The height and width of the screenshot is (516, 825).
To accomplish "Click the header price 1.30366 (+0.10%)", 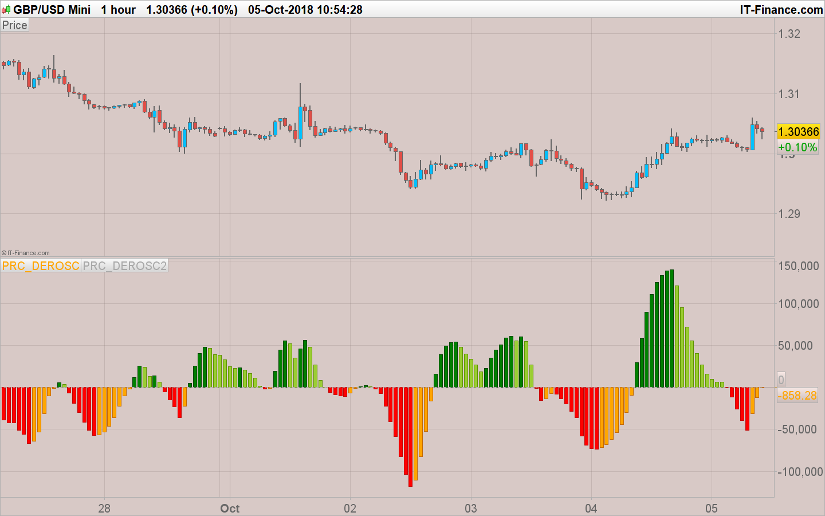I will 192,10.
